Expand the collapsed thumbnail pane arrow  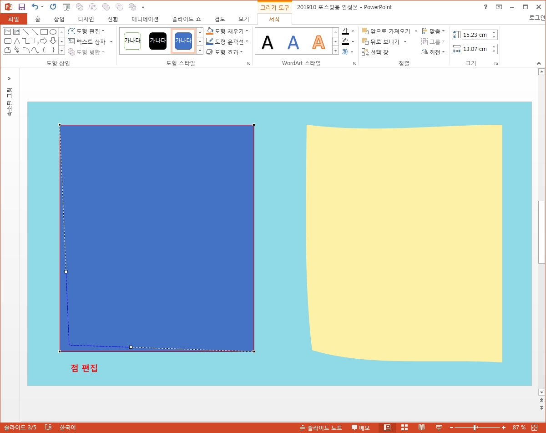click(9, 79)
